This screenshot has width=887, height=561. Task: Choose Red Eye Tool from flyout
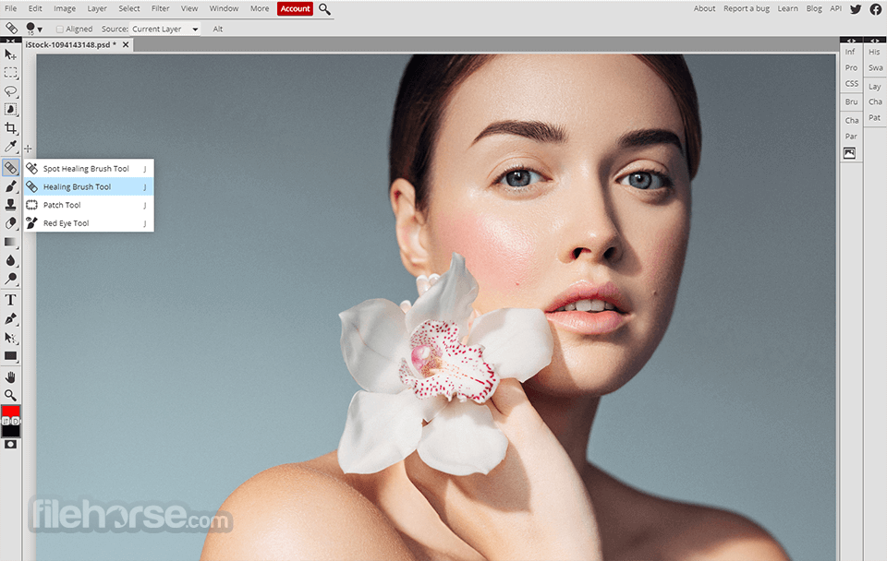point(89,222)
